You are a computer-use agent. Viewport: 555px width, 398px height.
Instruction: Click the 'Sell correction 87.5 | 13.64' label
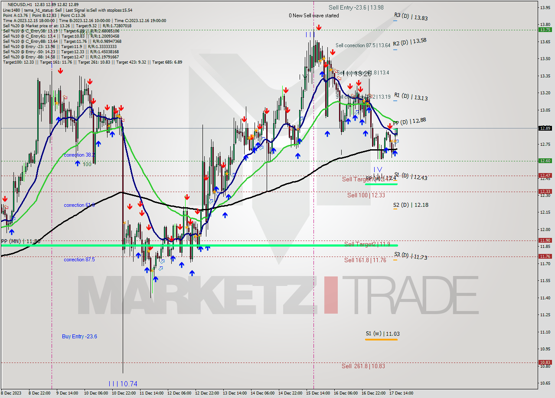pos(363,45)
